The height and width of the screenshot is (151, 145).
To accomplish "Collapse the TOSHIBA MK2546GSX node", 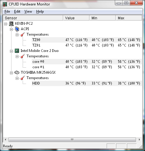I will [11, 73].
